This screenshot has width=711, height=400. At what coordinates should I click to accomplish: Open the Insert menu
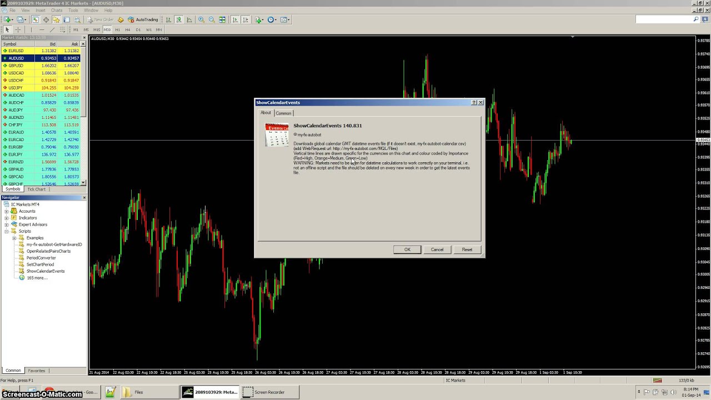click(x=41, y=10)
